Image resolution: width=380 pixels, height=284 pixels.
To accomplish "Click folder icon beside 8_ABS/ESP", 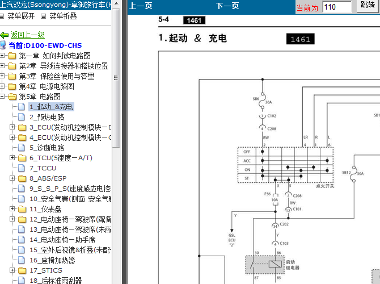I will pos(22,178).
